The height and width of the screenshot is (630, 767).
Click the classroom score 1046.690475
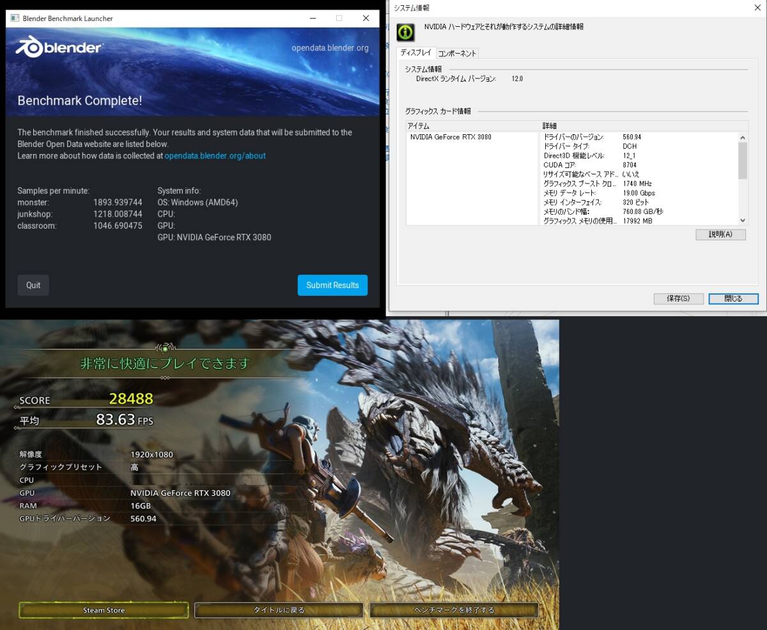coord(118,226)
